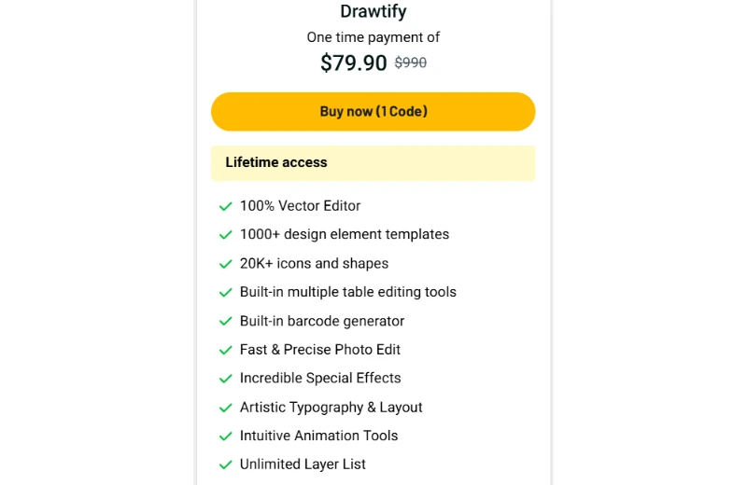Click the 'Unlimited Layer List' feature text

pyautogui.click(x=303, y=464)
